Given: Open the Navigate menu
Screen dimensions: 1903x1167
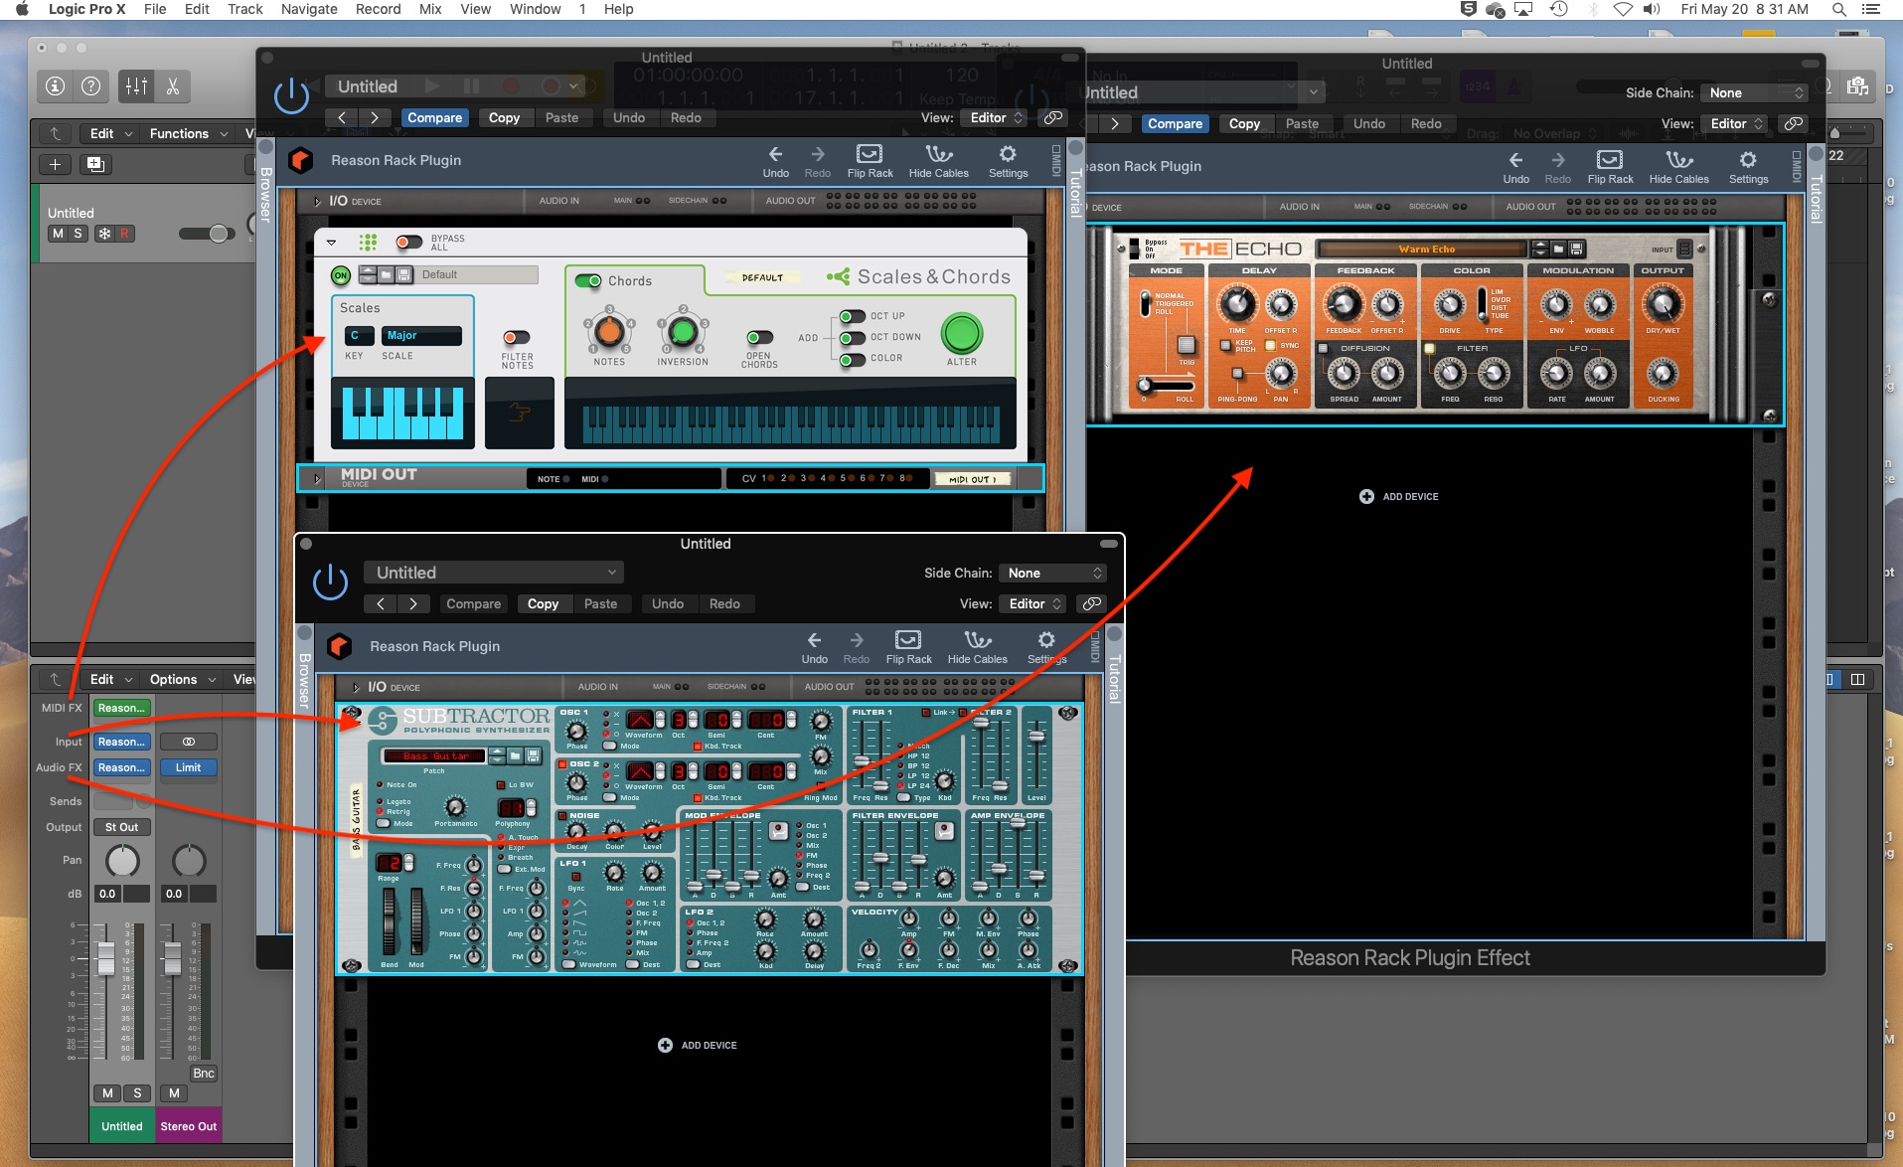Looking at the screenshot, I should tap(309, 9).
